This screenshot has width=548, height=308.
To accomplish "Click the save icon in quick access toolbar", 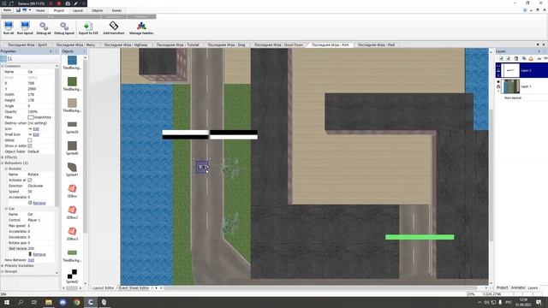I will coord(18,10).
